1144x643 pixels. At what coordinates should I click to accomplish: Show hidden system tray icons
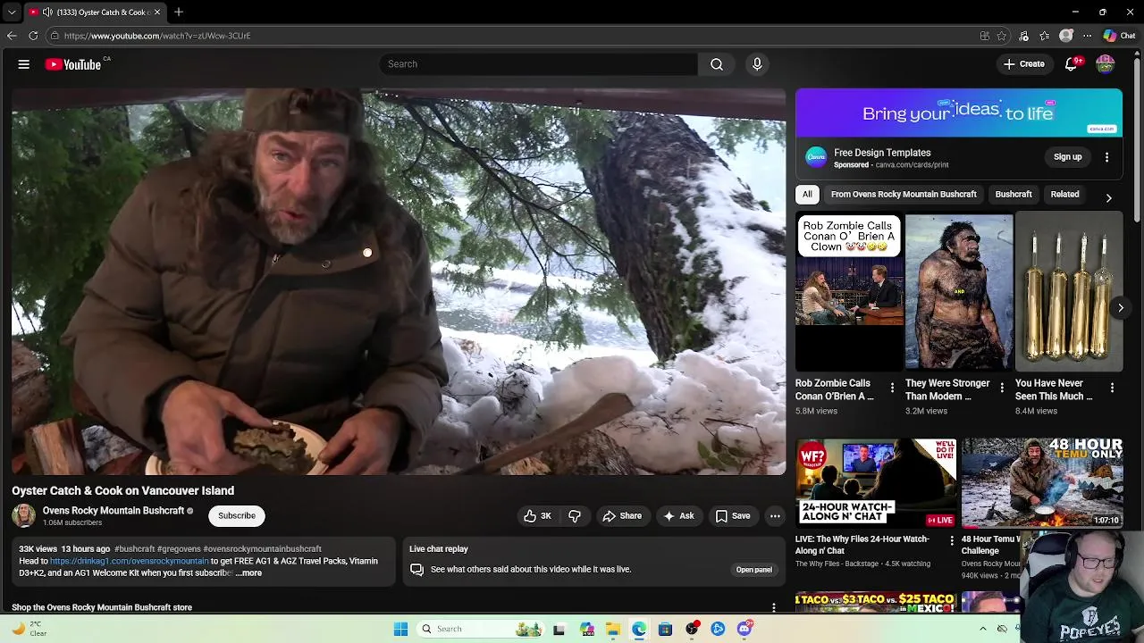(983, 629)
